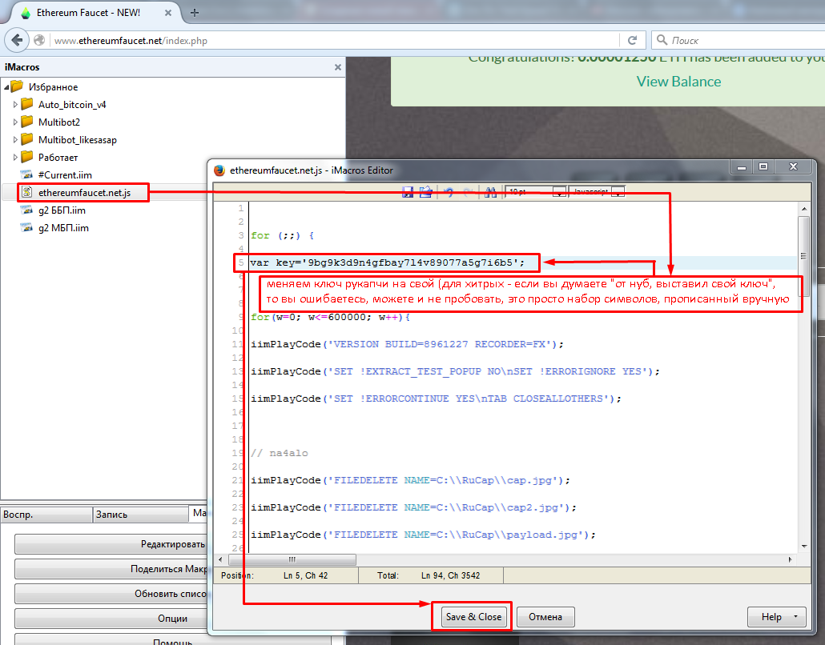Click the editor vertical scrollbar thumb

tap(803, 257)
